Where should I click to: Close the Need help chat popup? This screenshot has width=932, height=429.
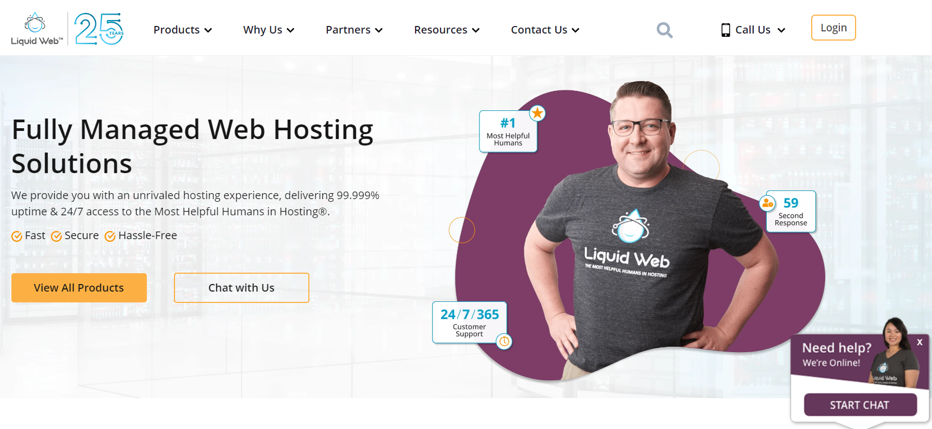coord(920,342)
